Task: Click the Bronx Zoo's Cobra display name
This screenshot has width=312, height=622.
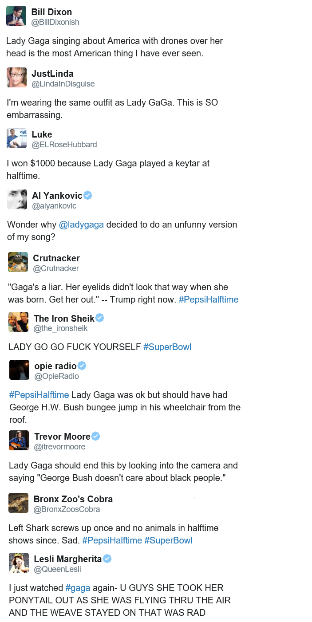Action: [x=73, y=499]
